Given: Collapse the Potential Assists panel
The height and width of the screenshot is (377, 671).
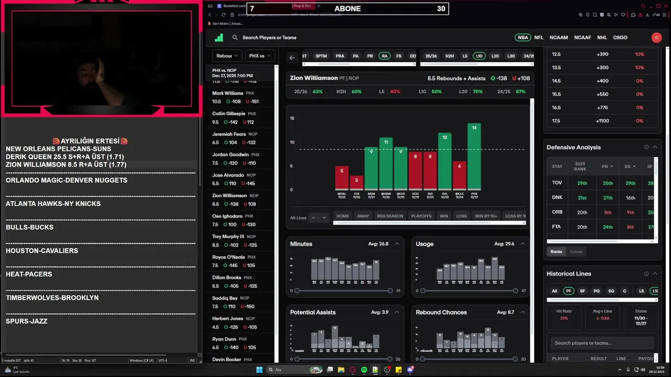Looking at the screenshot, I should pos(397,312).
